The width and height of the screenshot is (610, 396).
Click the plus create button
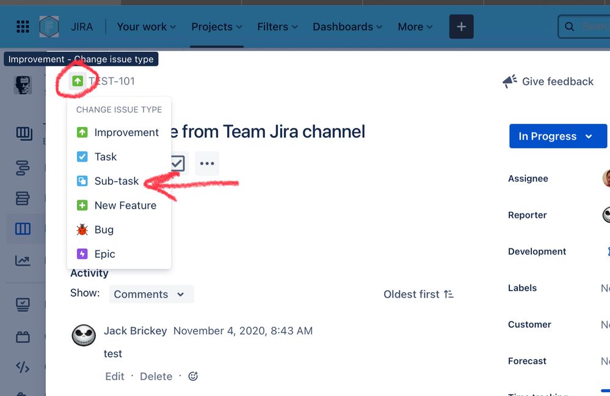pos(462,26)
